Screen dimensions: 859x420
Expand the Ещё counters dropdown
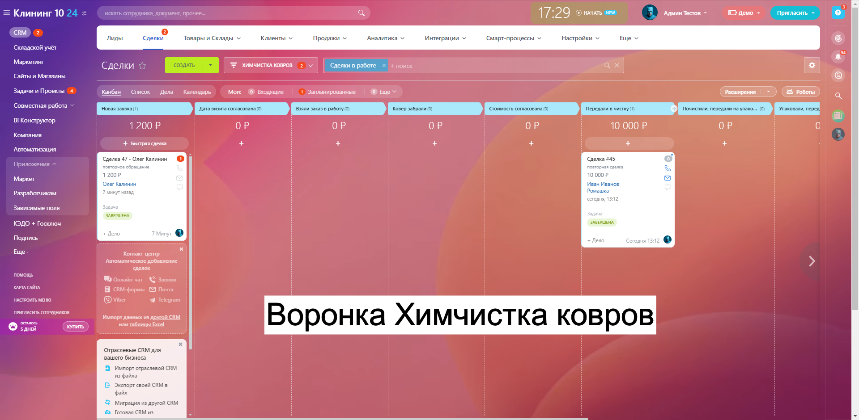384,92
